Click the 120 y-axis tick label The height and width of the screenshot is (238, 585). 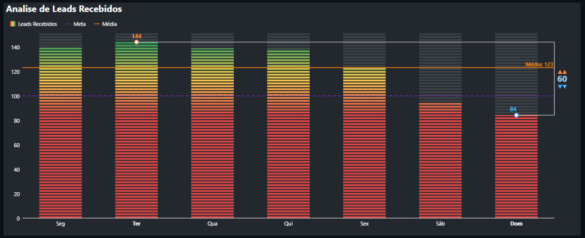[x=15, y=72]
